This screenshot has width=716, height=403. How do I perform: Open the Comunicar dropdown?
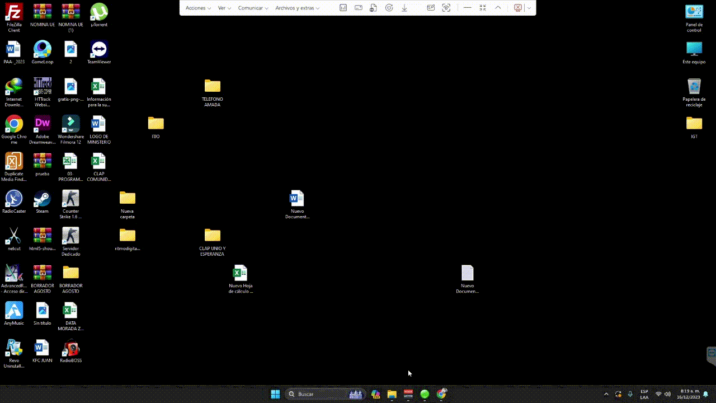[x=253, y=8]
